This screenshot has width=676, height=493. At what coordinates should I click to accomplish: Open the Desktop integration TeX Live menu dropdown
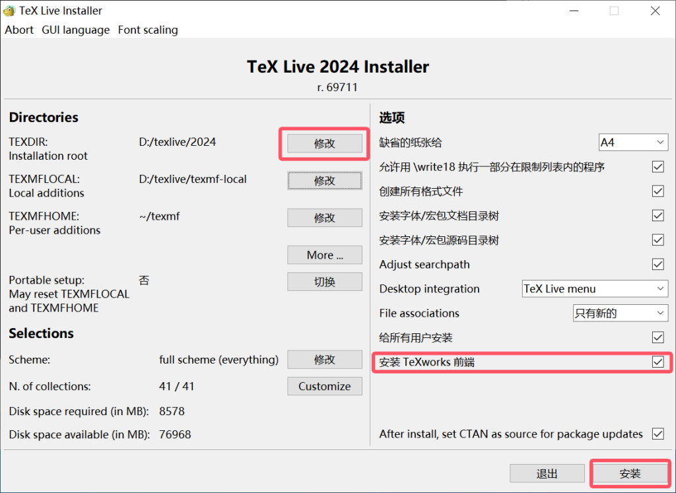point(595,288)
